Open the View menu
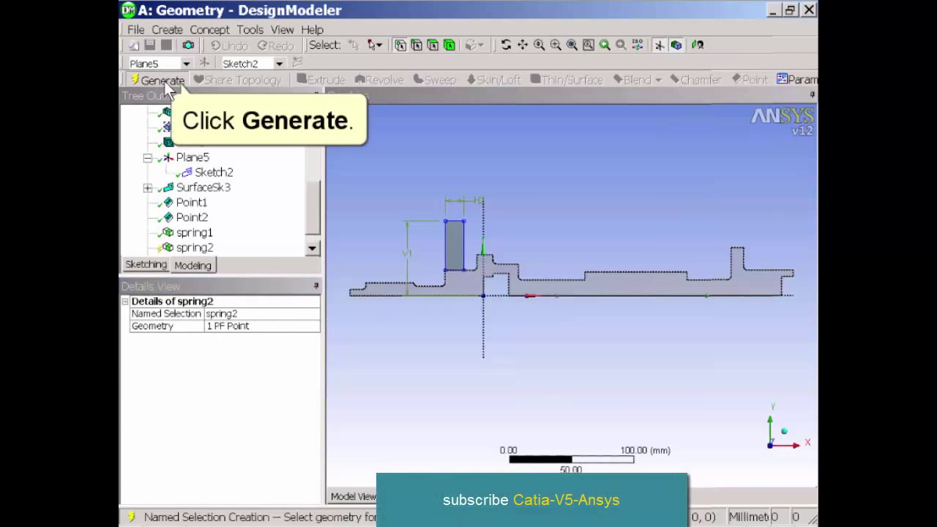937x527 pixels. click(x=282, y=30)
